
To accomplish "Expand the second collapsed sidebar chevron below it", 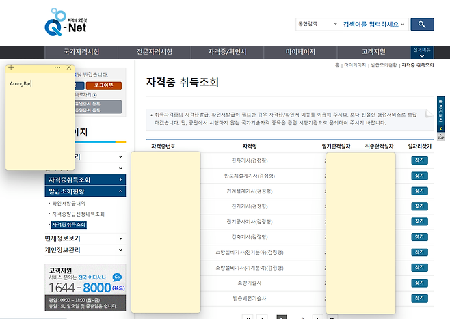I will 120,168.
